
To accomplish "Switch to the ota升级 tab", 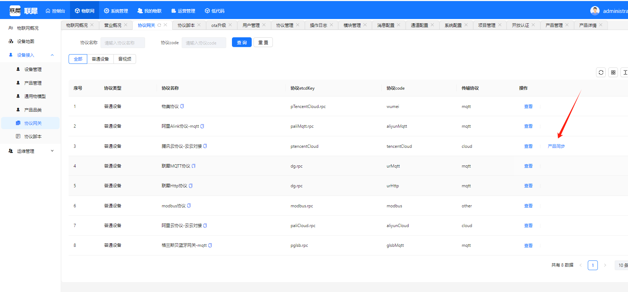I will coord(218,25).
